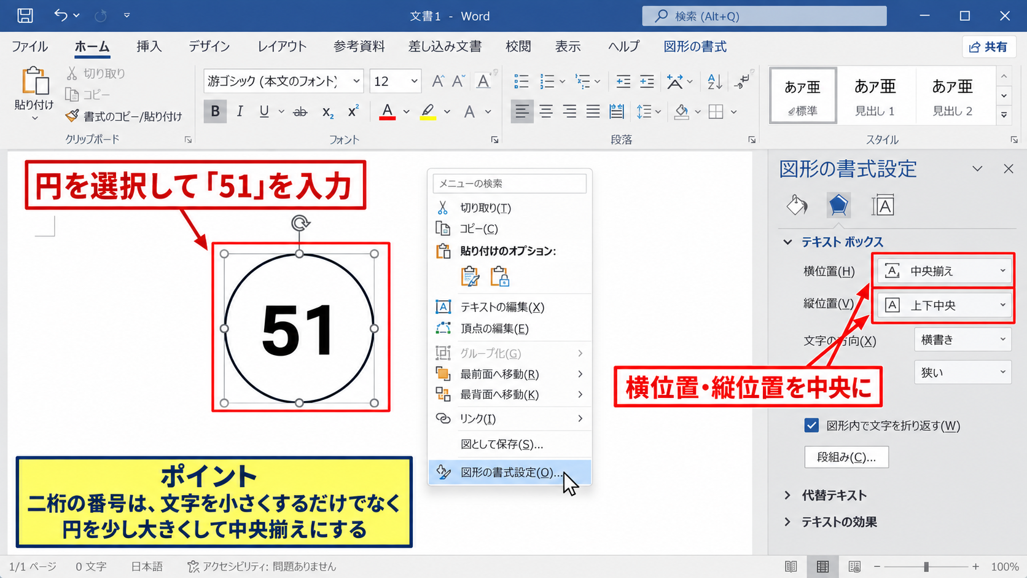Toggle Strikethrough formatting
The width and height of the screenshot is (1027, 578).
(x=300, y=111)
